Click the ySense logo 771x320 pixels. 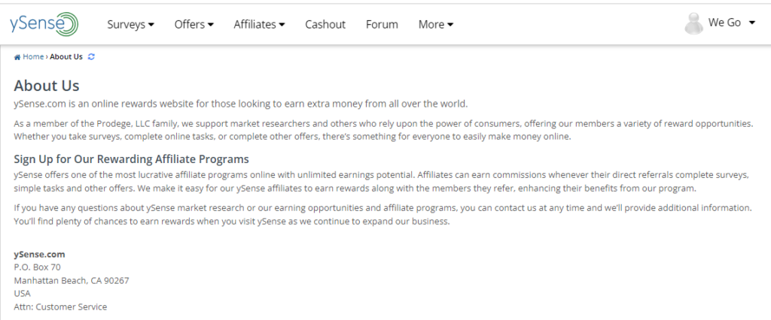pyautogui.click(x=44, y=24)
